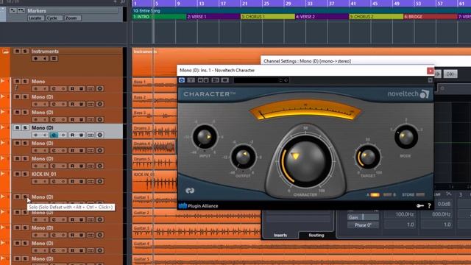This screenshot has height=265, width=471.
Task: Select the CHORUS 1 cycle marker
Action: [268, 17]
